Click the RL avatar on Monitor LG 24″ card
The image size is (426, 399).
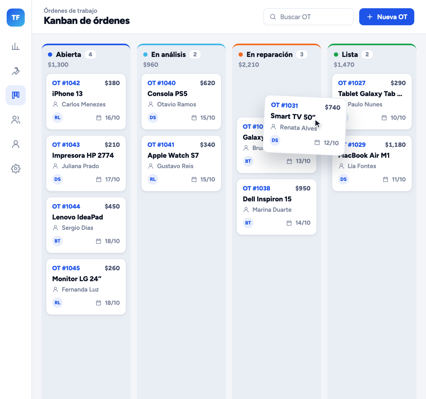coord(58,303)
